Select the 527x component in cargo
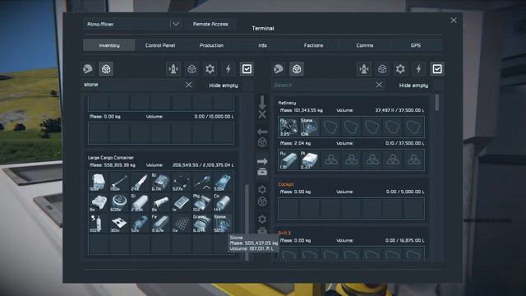Screen dimensions: 526x296 pyautogui.click(x=181, y=183)
